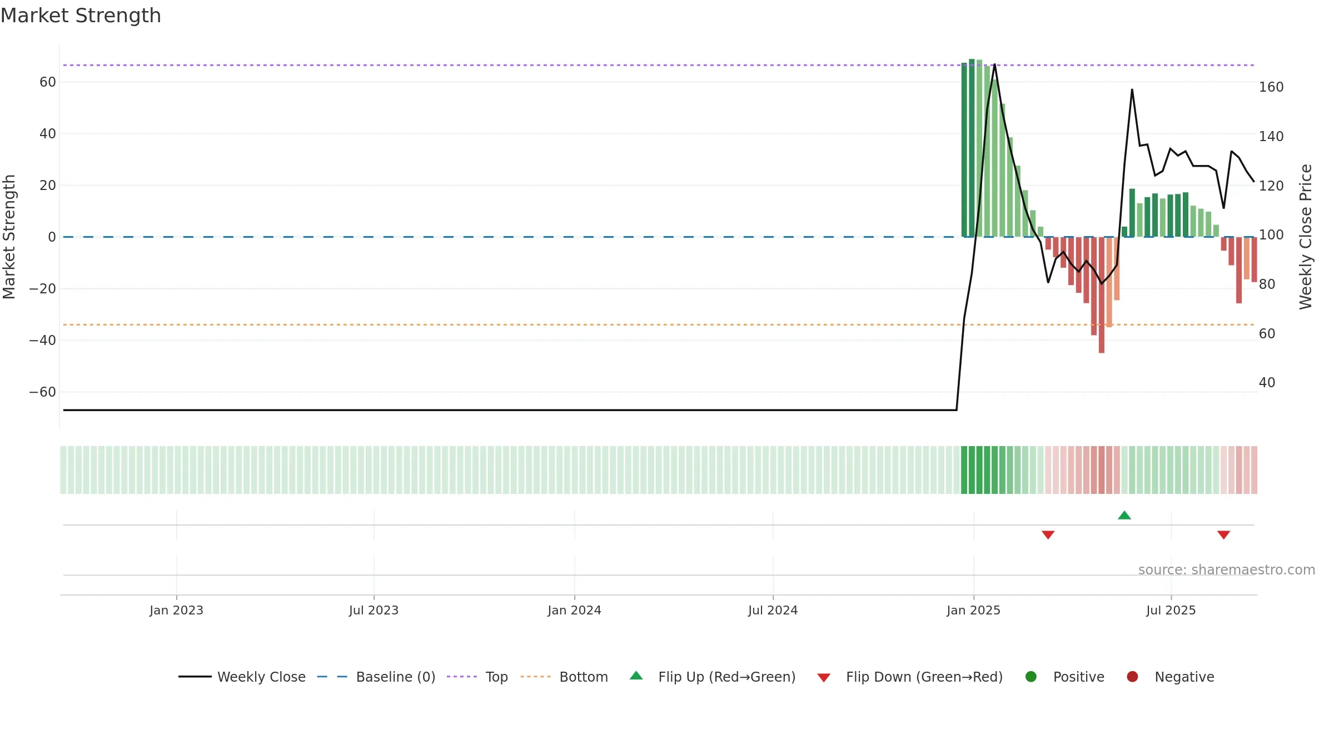
Task: Click the Jan 2023 x-axis label
Action: pyautogui.click(x=177, y=610)
